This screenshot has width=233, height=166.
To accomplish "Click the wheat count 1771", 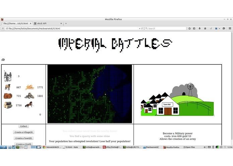I will click(x=40, y=87).
